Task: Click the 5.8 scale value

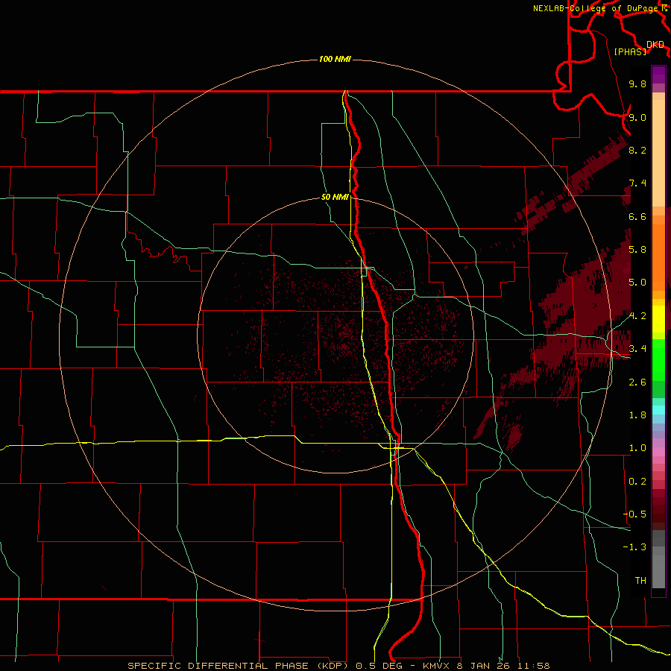Action: tap(637, 250)
